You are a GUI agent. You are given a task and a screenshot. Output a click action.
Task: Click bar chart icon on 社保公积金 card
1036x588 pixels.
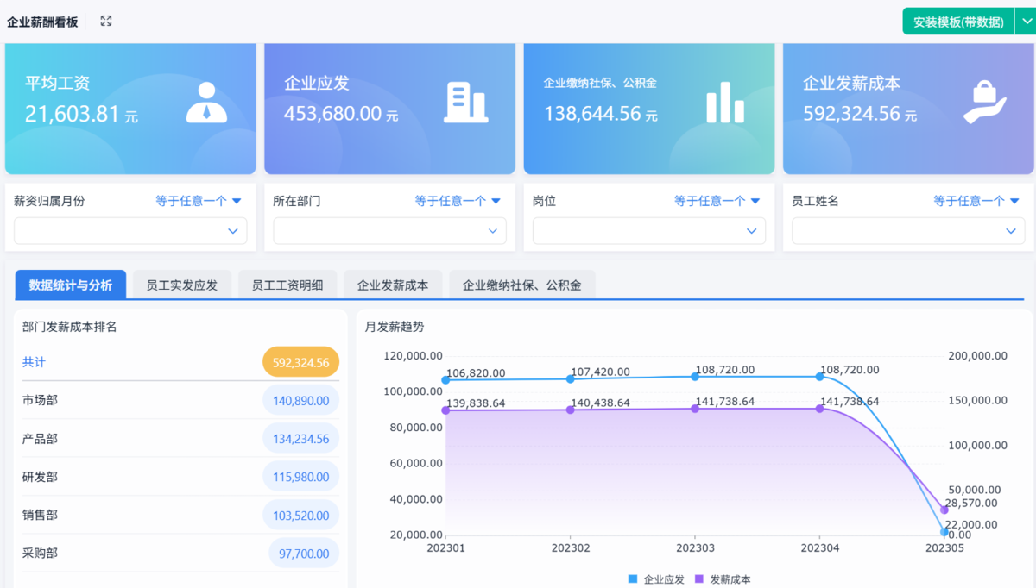(724, 103)
